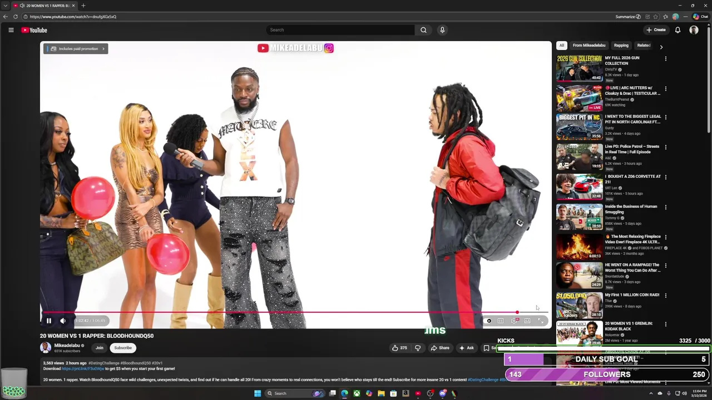The height and width of the screenshot is (400, 712).
Task: Pause the video
Action: click(x=49, y=321)
